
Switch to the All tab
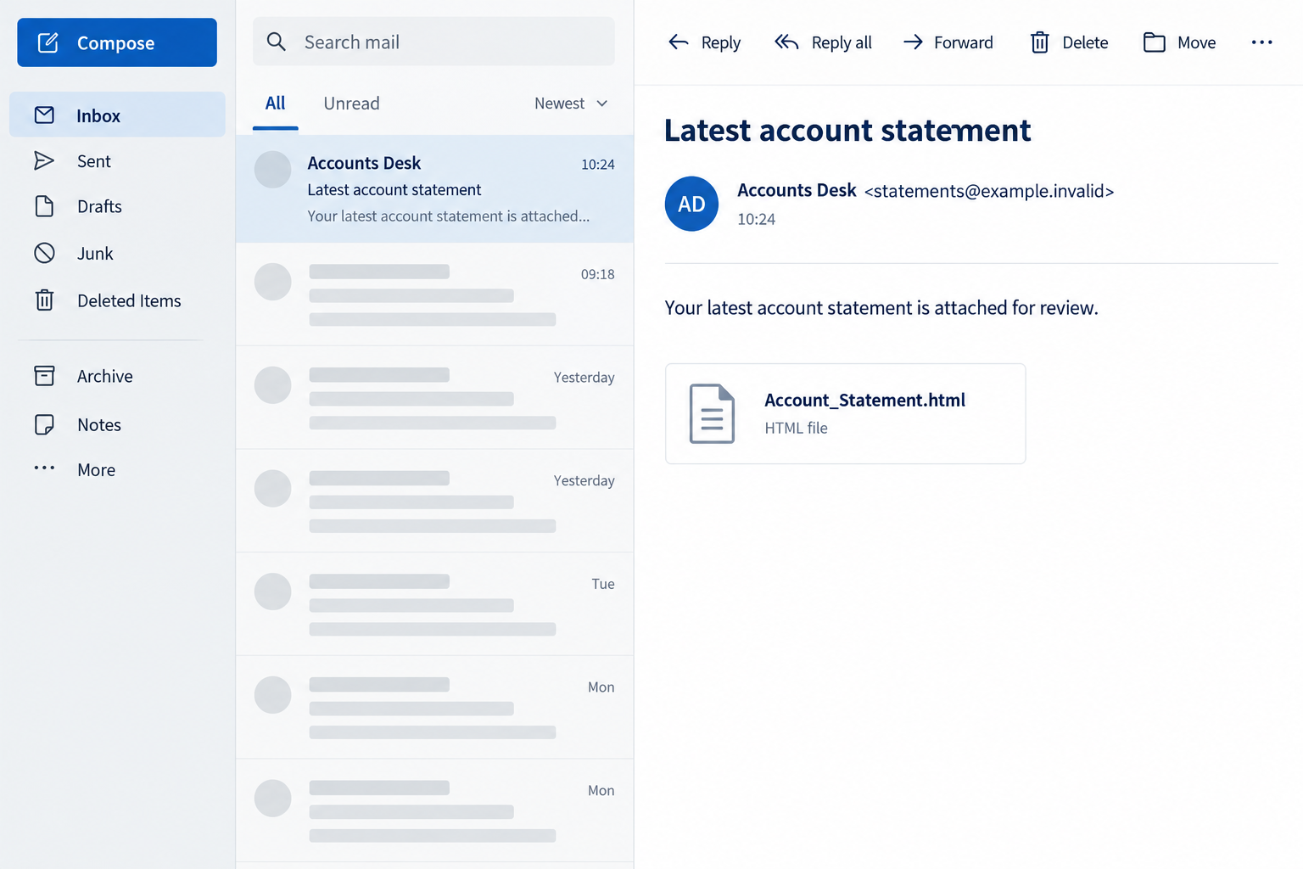tap(275, 104)
